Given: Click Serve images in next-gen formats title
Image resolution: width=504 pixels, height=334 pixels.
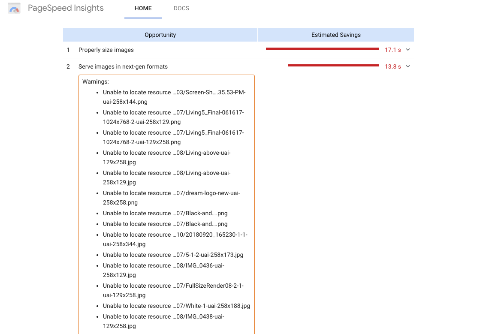Looking at the screenshot, I should pyautogui.click(x=123, y=67).
